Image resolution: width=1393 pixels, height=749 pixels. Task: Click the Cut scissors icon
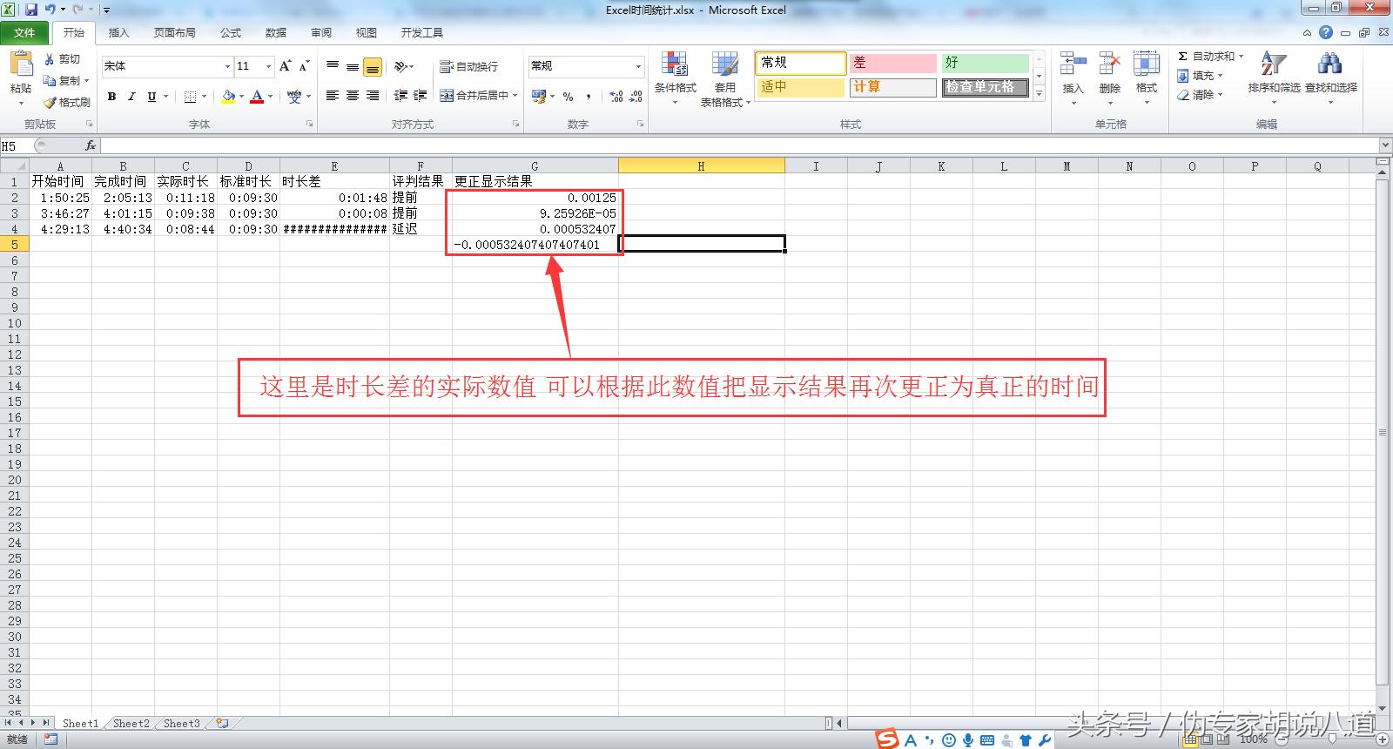[x=50, y=59]
